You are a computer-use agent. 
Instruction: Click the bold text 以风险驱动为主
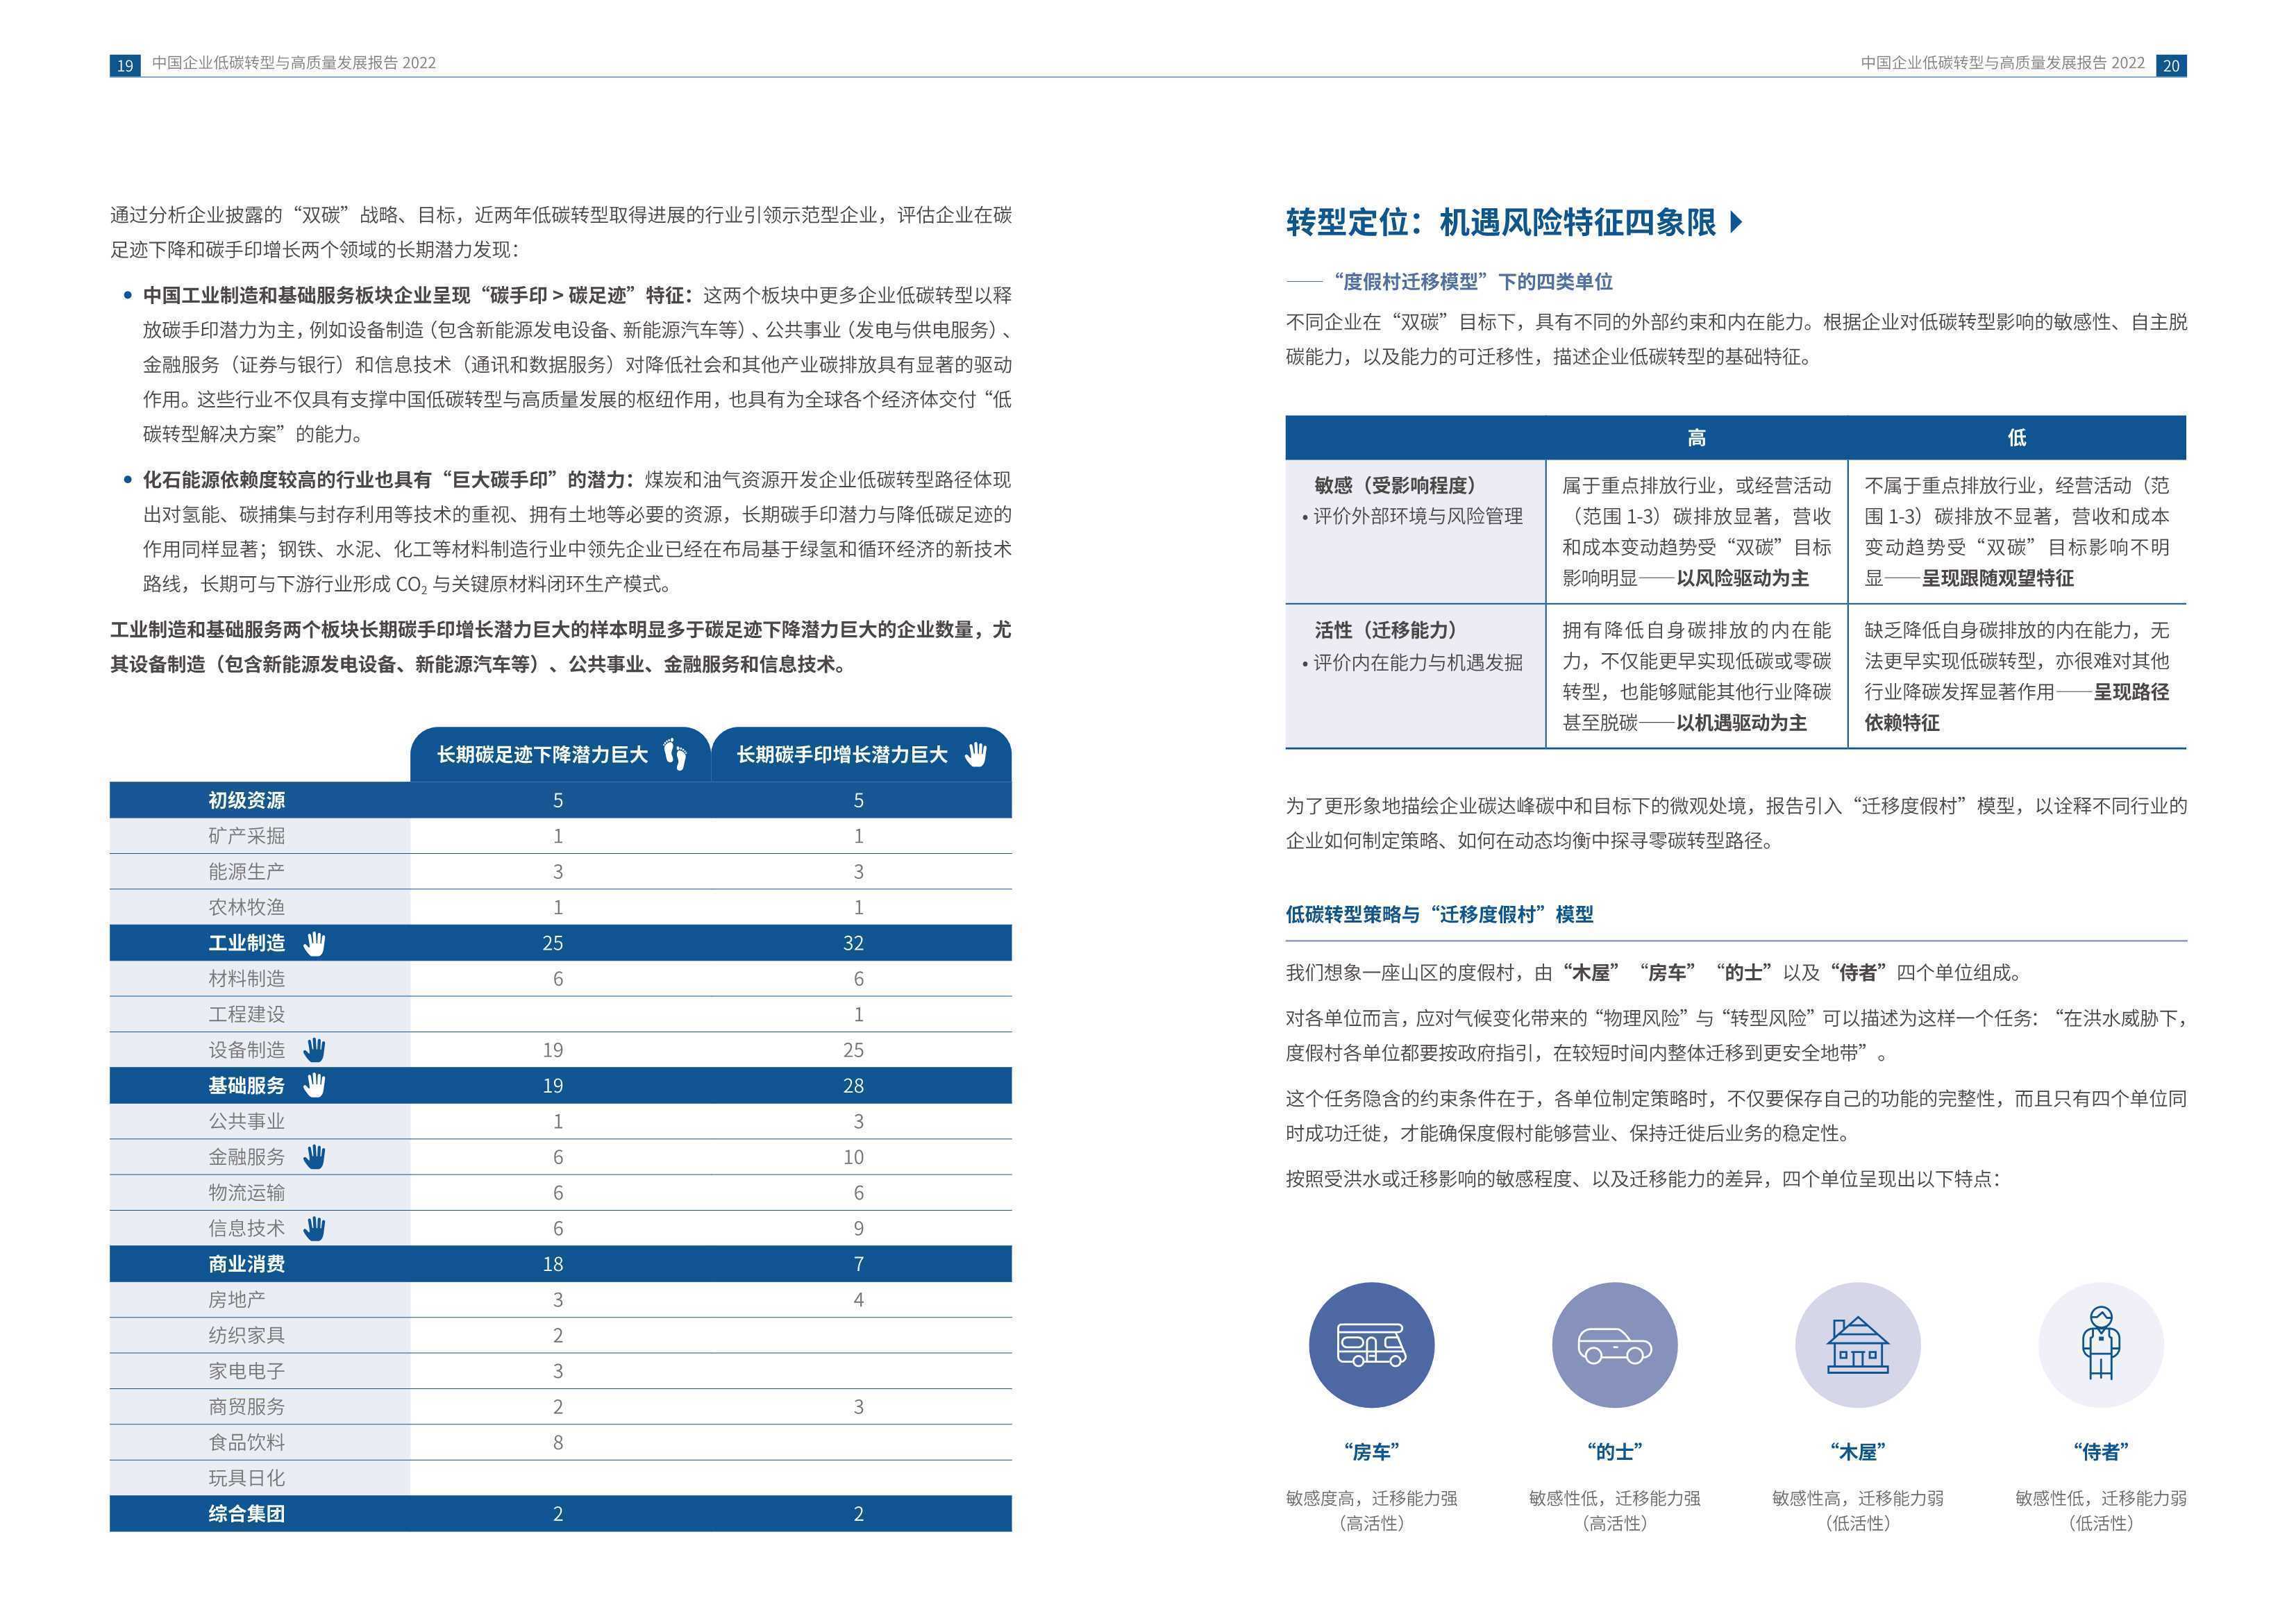[1743, 578]
